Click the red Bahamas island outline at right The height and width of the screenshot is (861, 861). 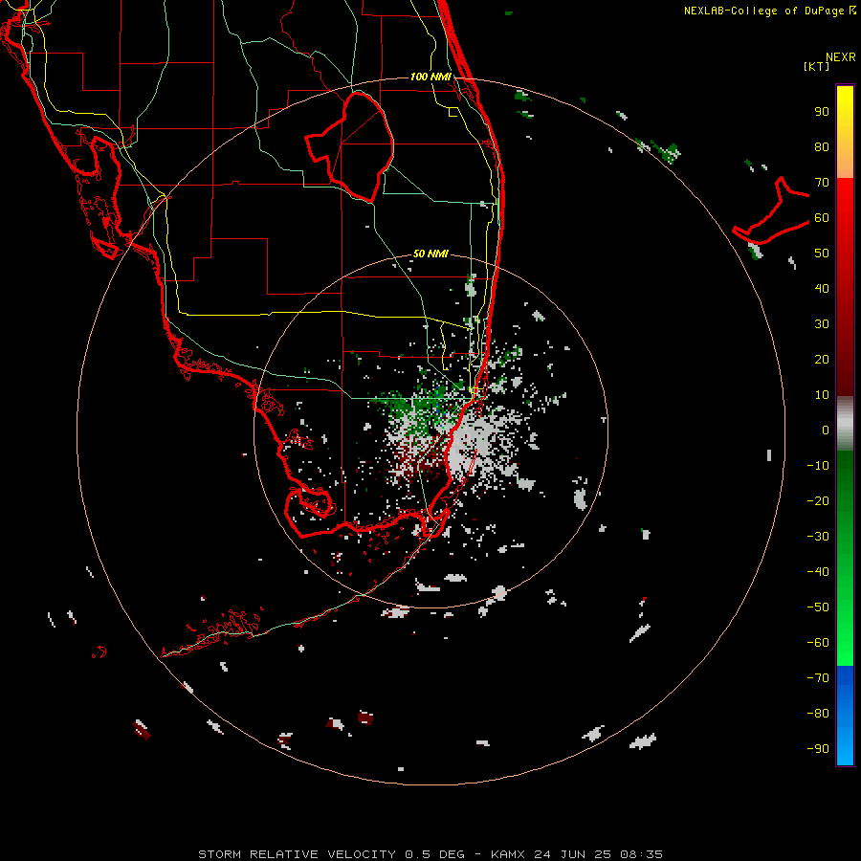pos(771,211)
